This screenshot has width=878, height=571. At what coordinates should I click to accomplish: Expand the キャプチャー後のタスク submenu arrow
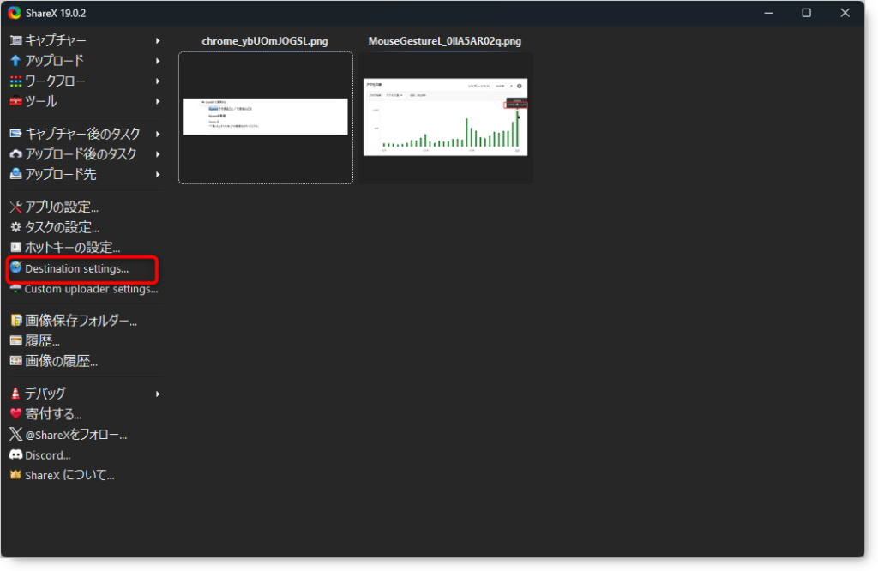point(158,134)
